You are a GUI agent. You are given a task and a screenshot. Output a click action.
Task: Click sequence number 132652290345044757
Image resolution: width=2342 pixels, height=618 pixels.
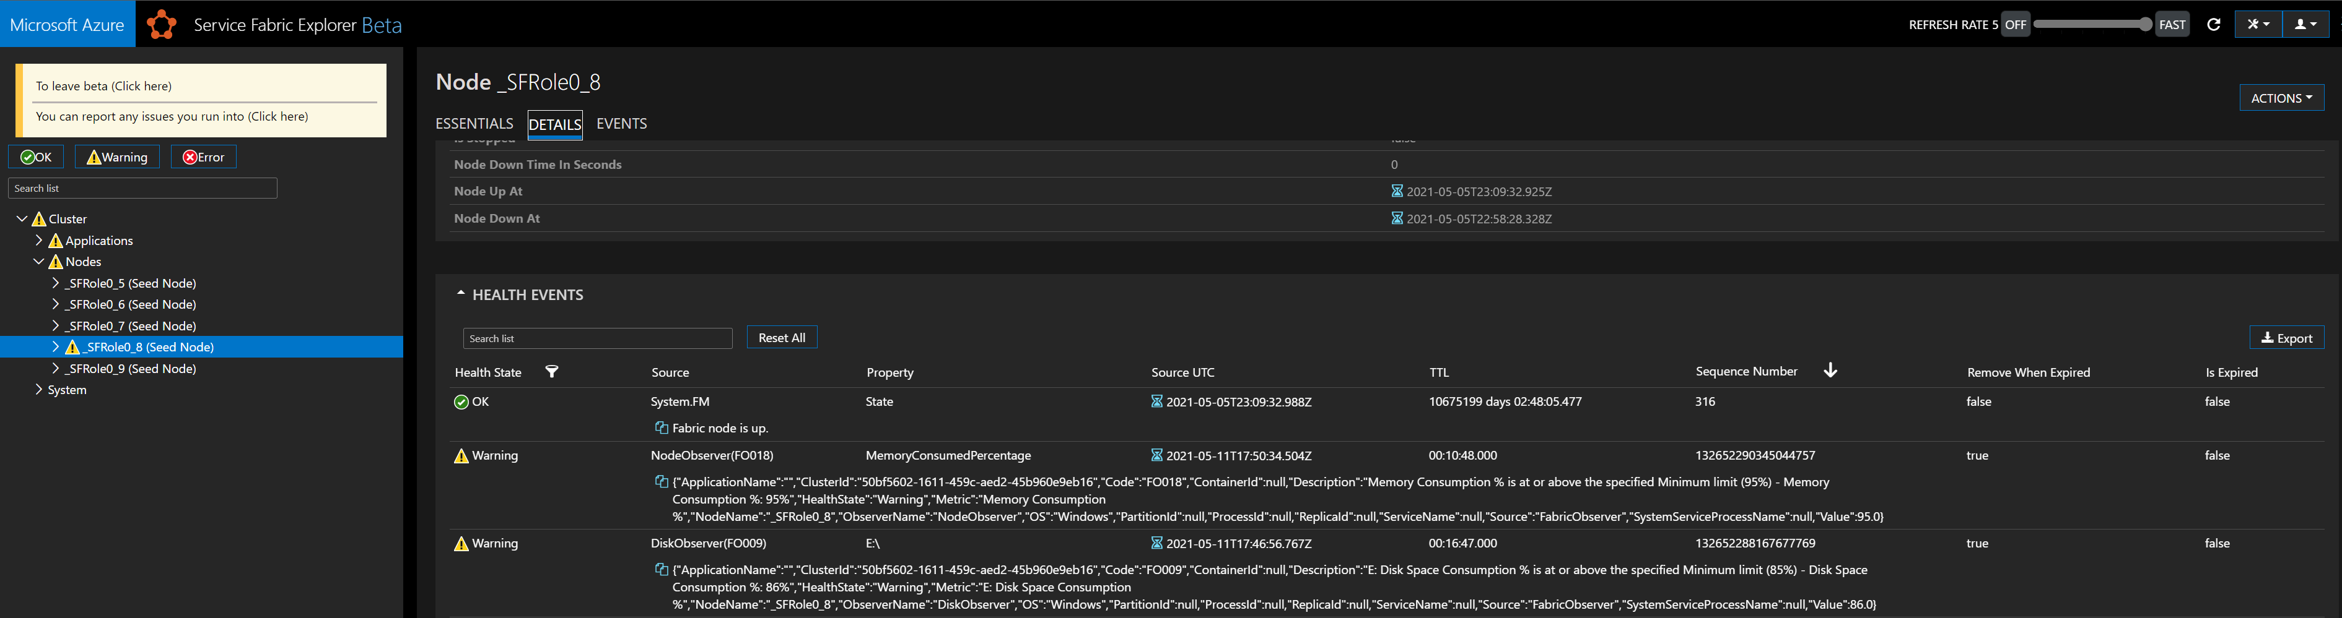point(1755,455)
